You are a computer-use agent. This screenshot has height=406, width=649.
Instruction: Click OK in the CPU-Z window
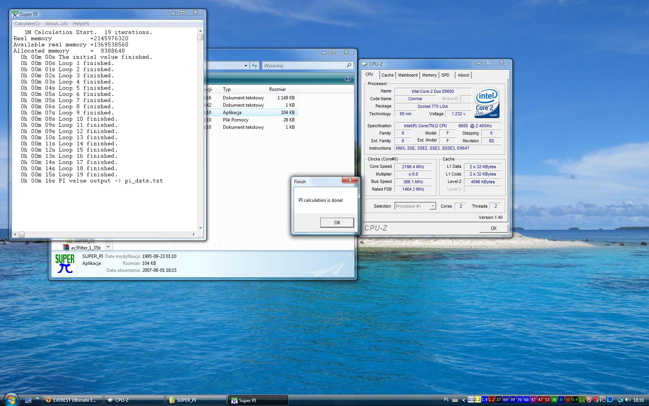[494, 228]
